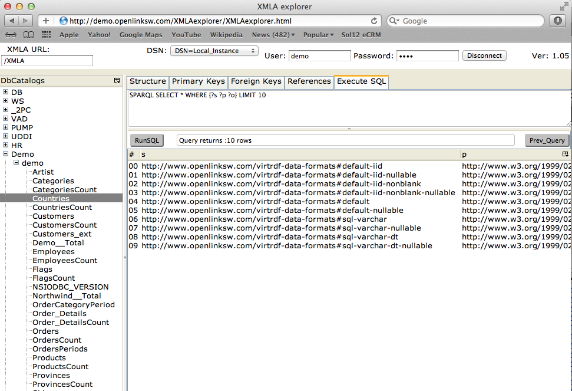Click the query panel splitter handle
This screenshot has width=572, height=391.
349,129
